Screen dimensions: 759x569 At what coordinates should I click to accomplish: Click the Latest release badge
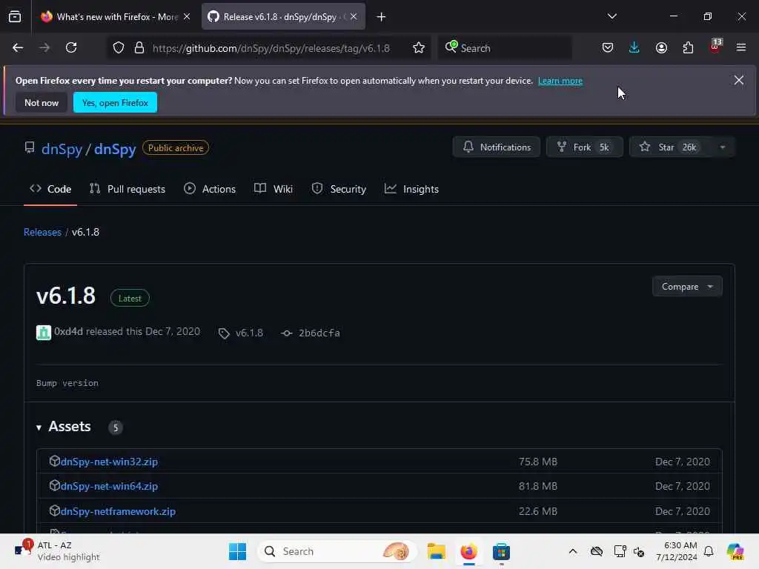[x=130, y=299]
